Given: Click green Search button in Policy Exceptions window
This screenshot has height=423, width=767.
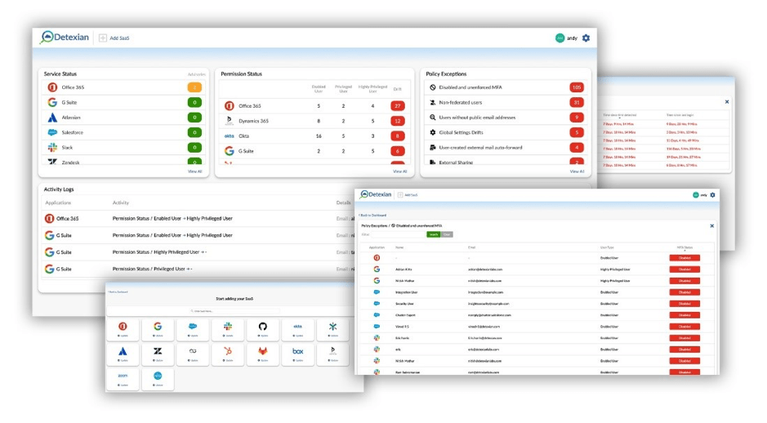Looking at the screenshot, I should (x=434, y=234).
